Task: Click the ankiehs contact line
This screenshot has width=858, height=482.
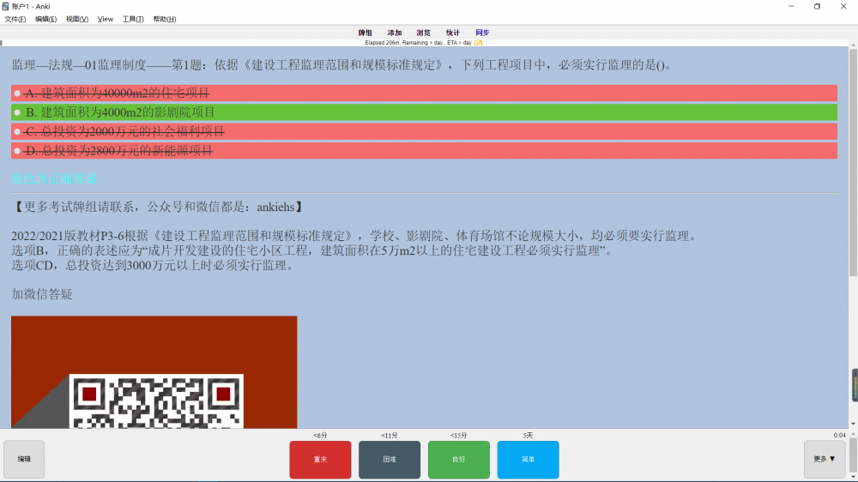Action: [x=158, y=207]
